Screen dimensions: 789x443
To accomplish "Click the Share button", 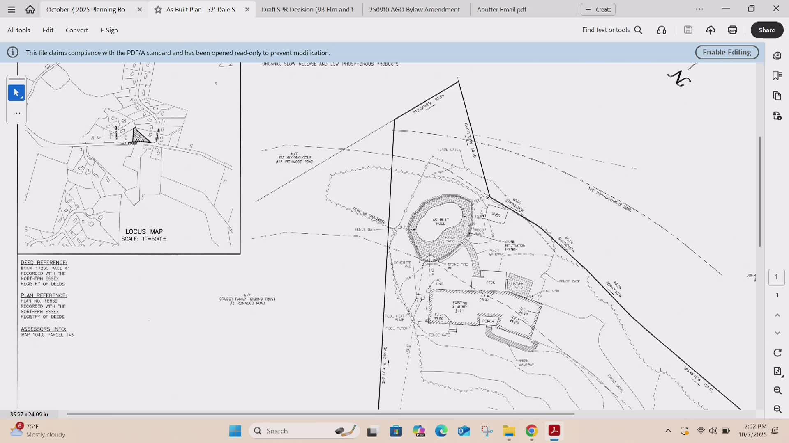I will click(766, 30).
